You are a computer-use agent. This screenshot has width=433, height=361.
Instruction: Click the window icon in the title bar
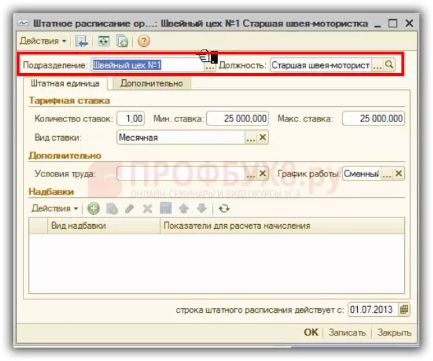[x=23, y=23]
